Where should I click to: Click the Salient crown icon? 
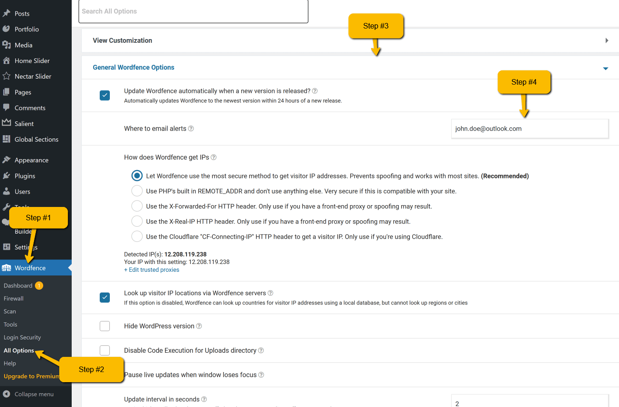click(x=6, y=123)
